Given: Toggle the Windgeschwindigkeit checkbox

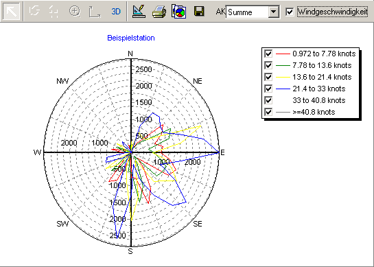Looking at the screenshot, I should click(290, 12).
